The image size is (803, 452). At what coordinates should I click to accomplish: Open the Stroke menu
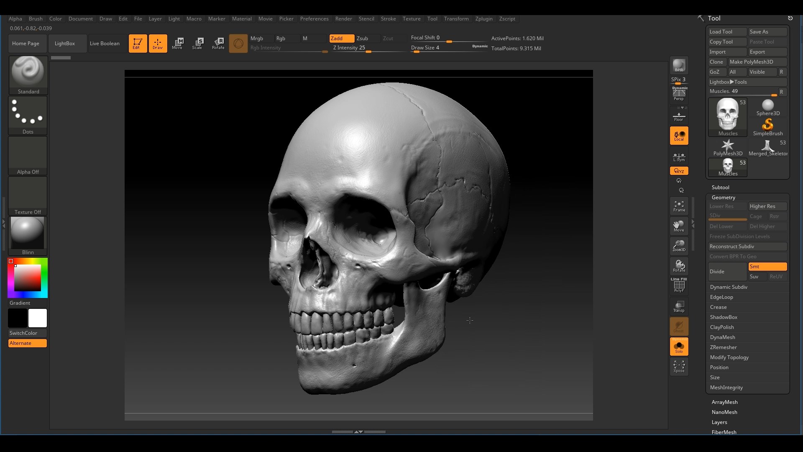point(388,18)
